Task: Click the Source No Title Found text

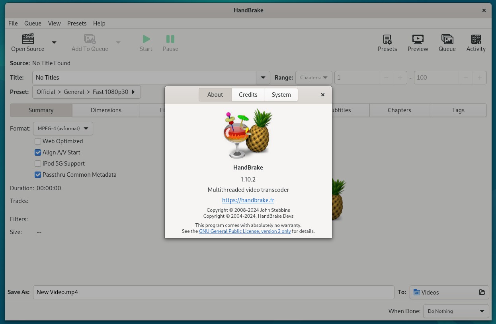Action: (x=51, y=63)
